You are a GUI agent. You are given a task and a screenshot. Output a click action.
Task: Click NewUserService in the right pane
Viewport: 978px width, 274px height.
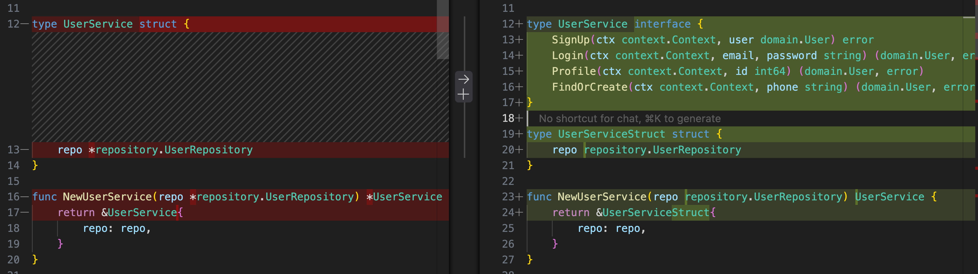[x=602, y=197]
